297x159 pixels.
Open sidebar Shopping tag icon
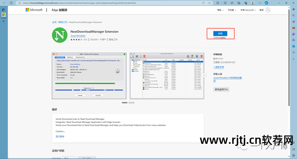(x=294, y=21)
